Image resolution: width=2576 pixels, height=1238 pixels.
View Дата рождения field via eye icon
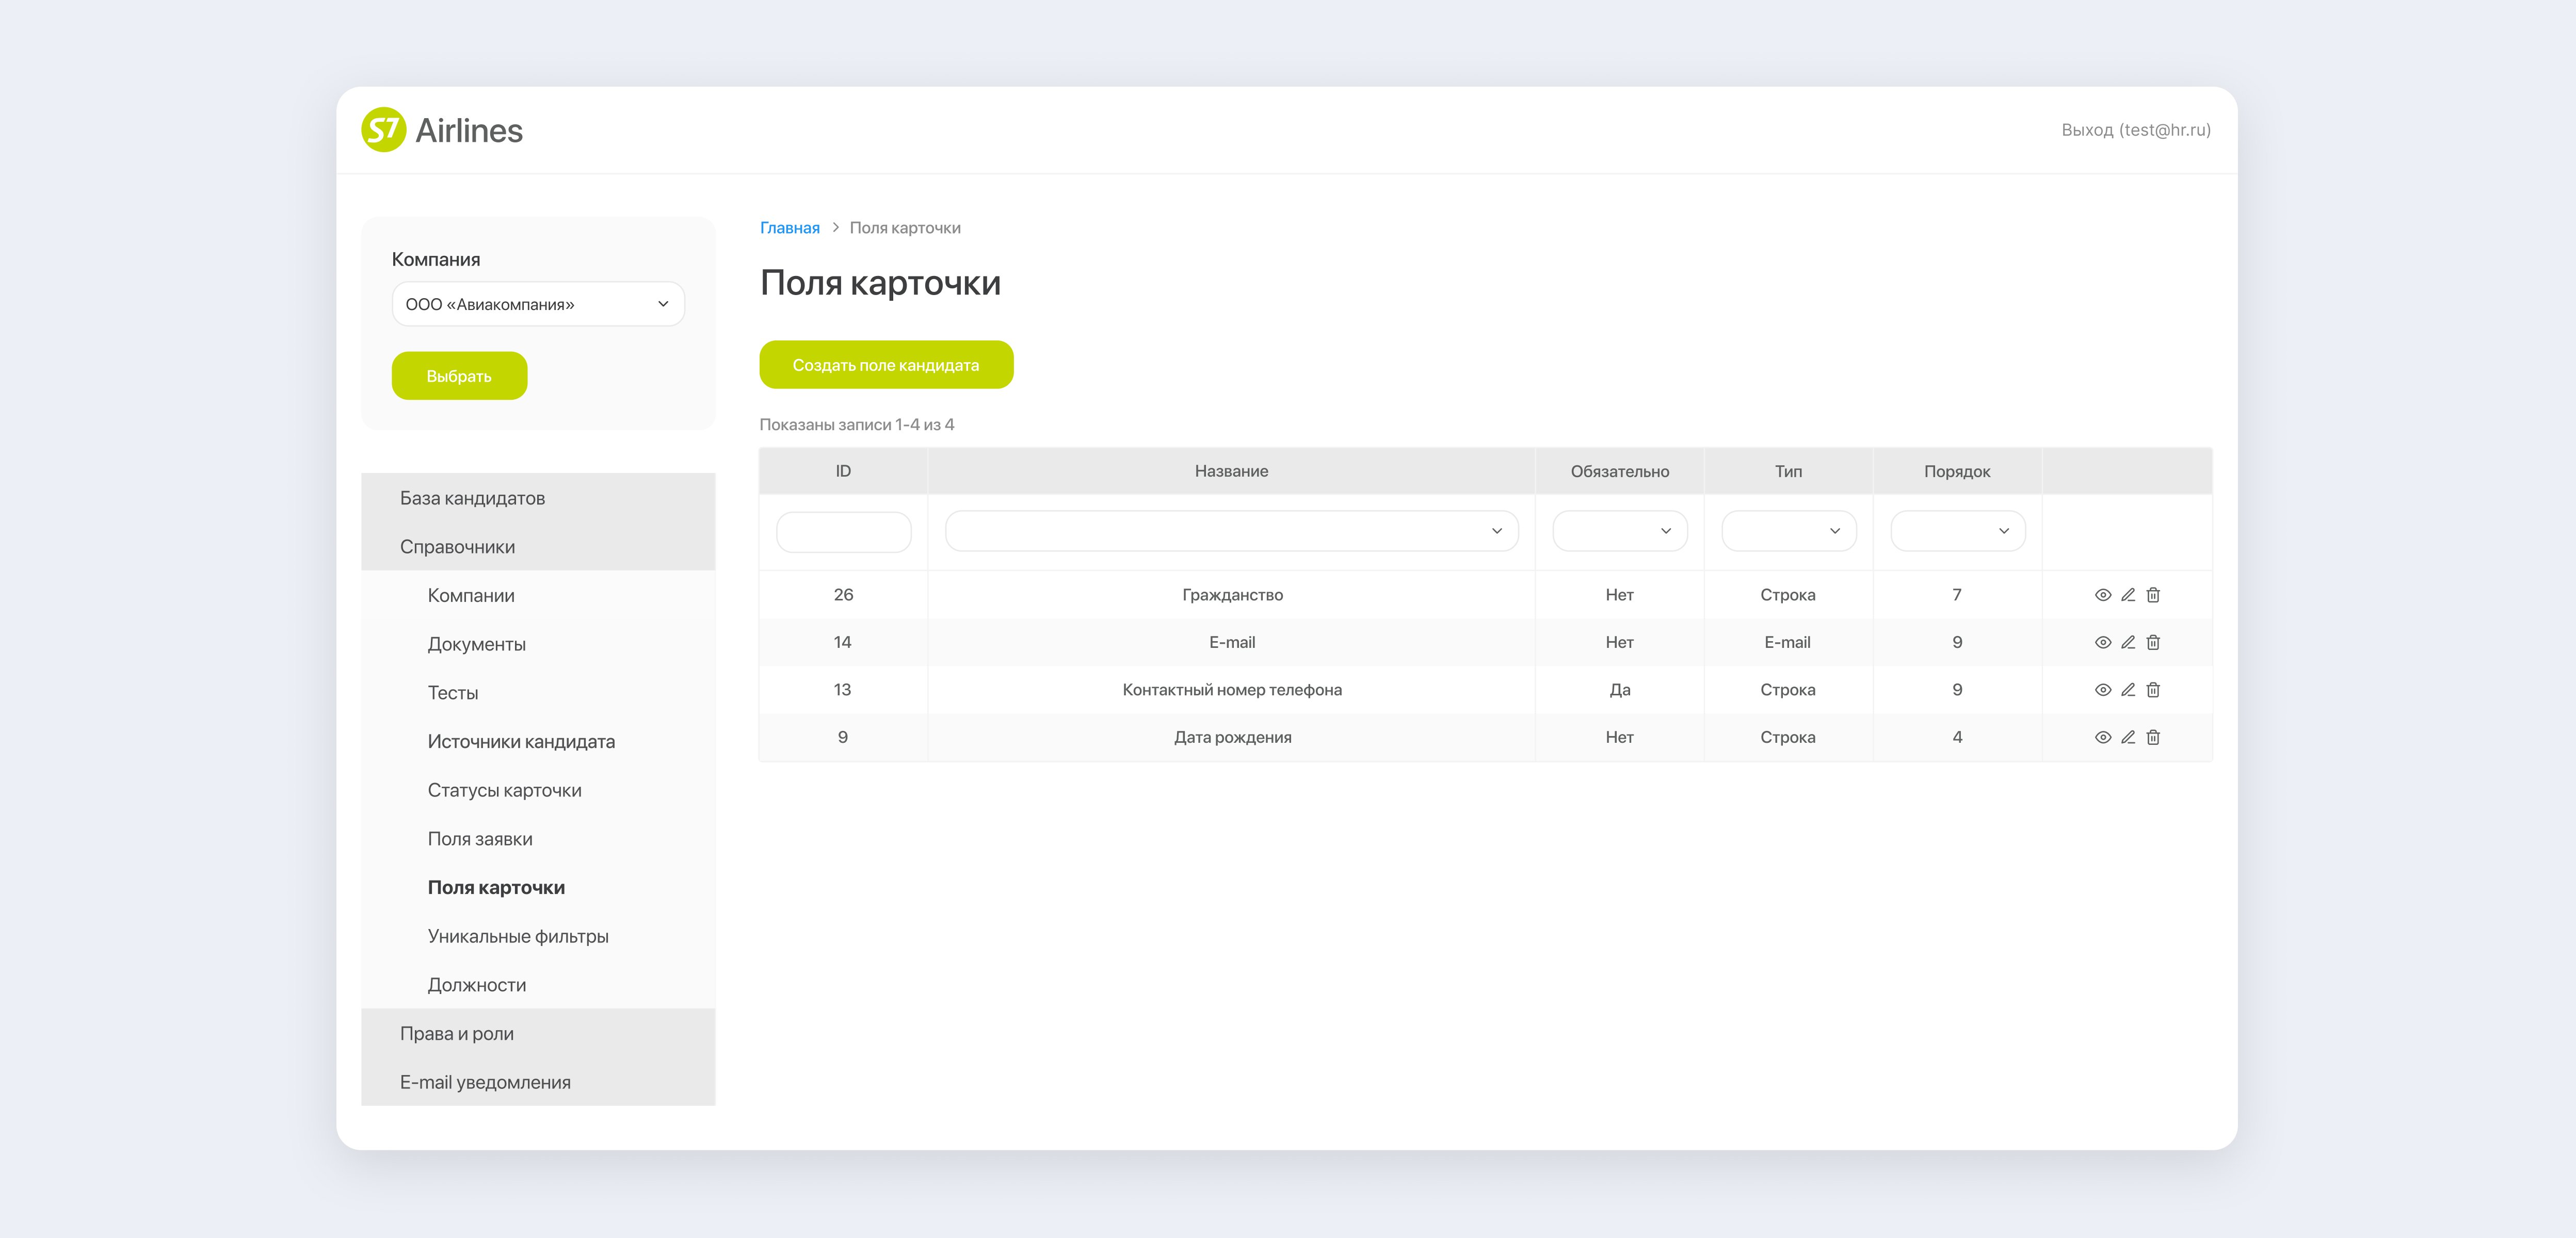click(x=2102, y=737)
